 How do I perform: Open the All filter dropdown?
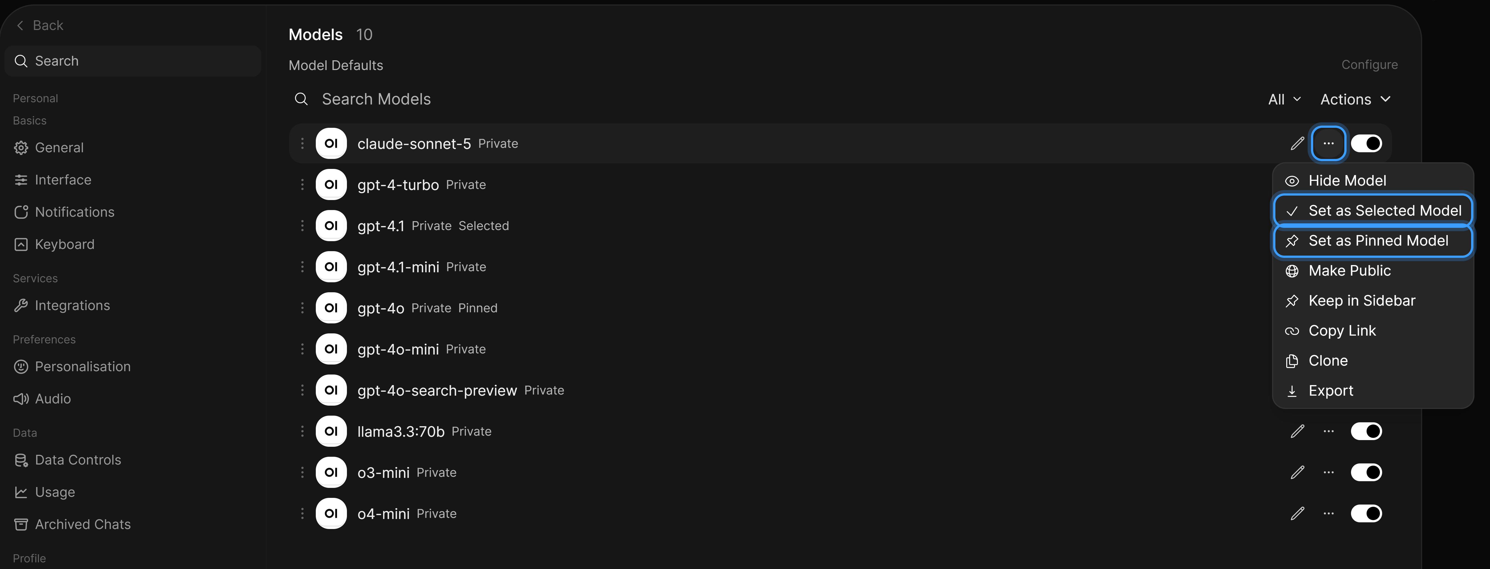point(1285,99)
